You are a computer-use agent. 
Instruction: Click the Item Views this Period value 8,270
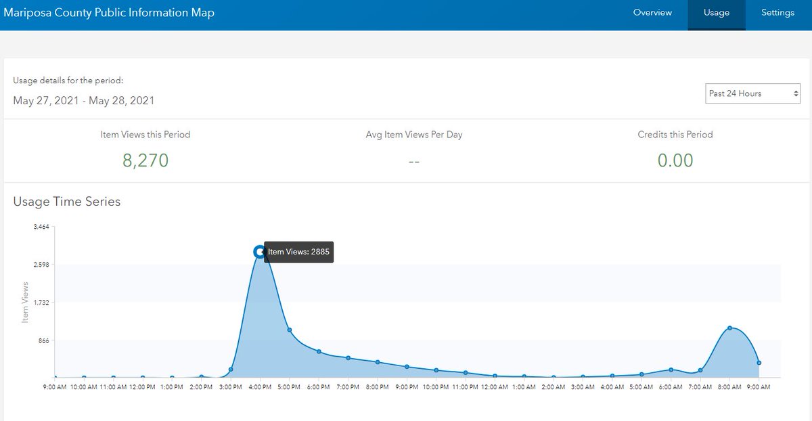click(146, 160)
